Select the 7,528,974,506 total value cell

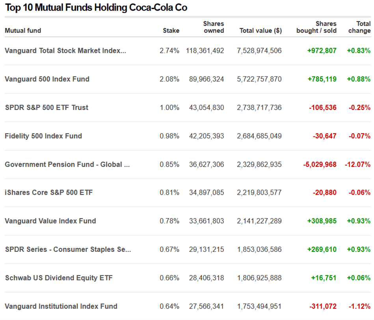point(259,50)
